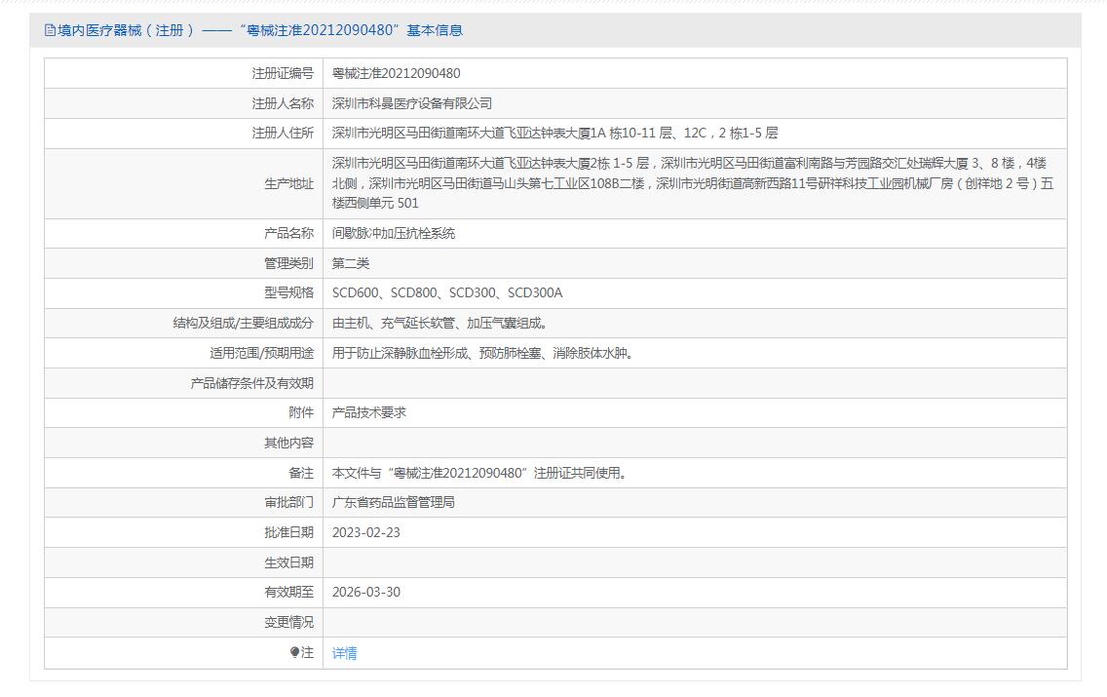Click the 审批部门 row label

[288, 503]
